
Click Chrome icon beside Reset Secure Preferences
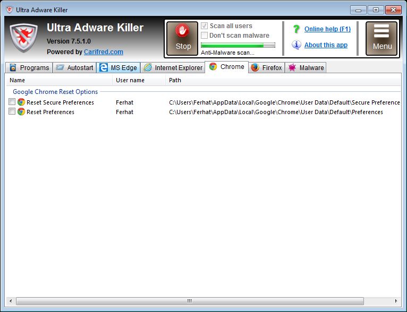tap(21, 102)
